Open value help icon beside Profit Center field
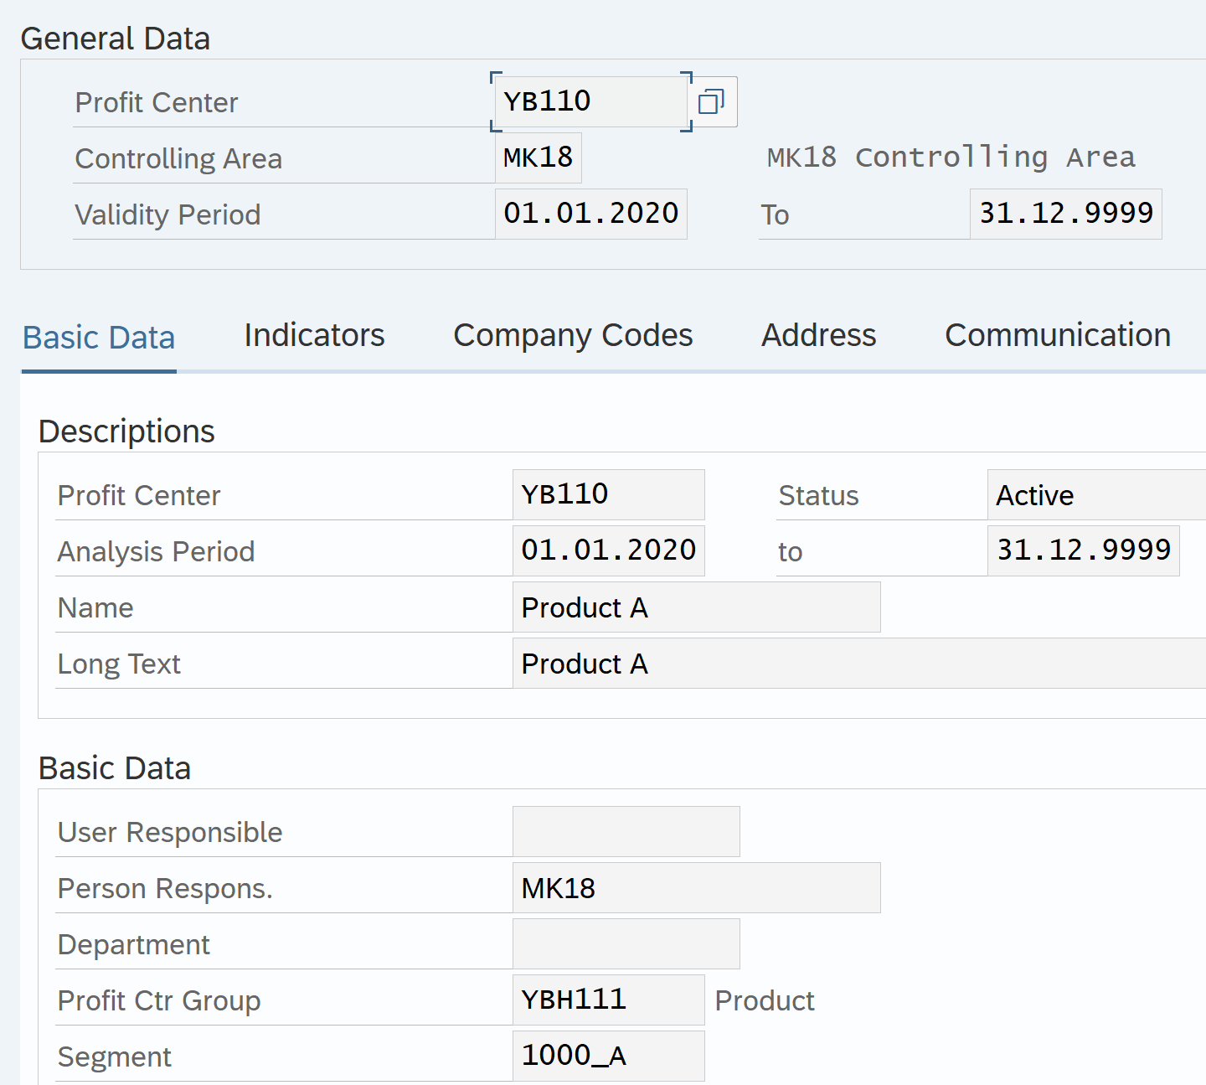Screen dimensions: 1206x1085 (712, 102)
